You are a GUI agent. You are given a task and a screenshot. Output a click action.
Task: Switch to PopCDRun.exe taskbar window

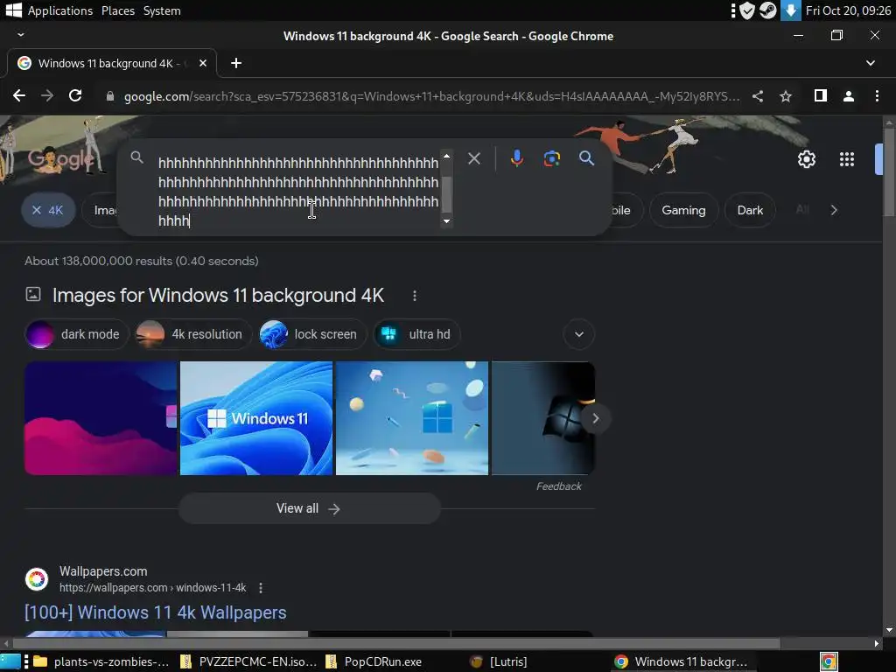point(374,661)
